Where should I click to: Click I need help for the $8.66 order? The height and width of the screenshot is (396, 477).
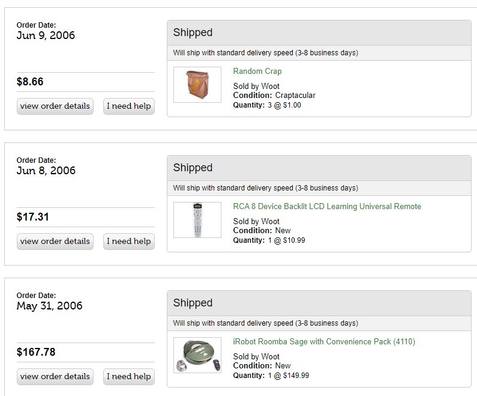[x=129, y=106]
